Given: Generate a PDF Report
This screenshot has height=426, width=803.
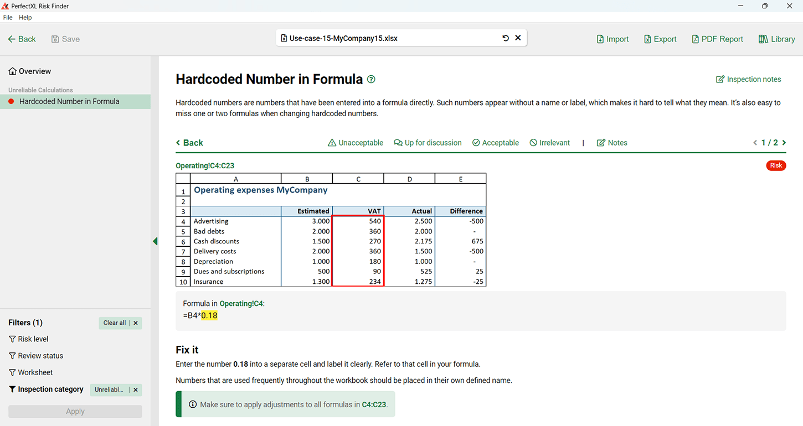Looking at the screenshot, I should coord(717,39).
